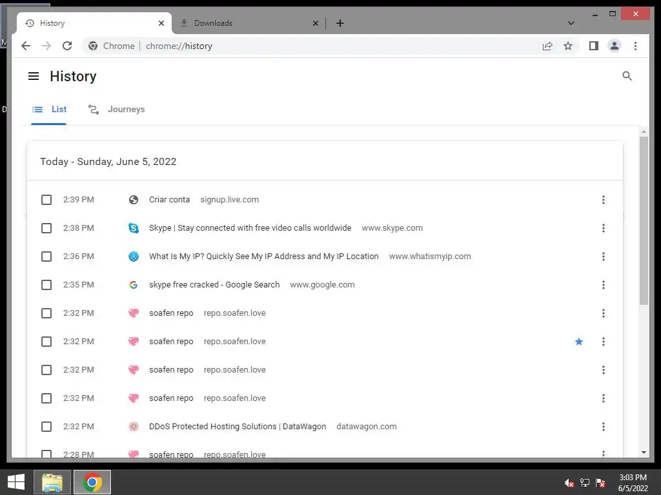Click the www.skype.com domain text
The height and width of the screenshot is (495, 661).
(392, 228)
